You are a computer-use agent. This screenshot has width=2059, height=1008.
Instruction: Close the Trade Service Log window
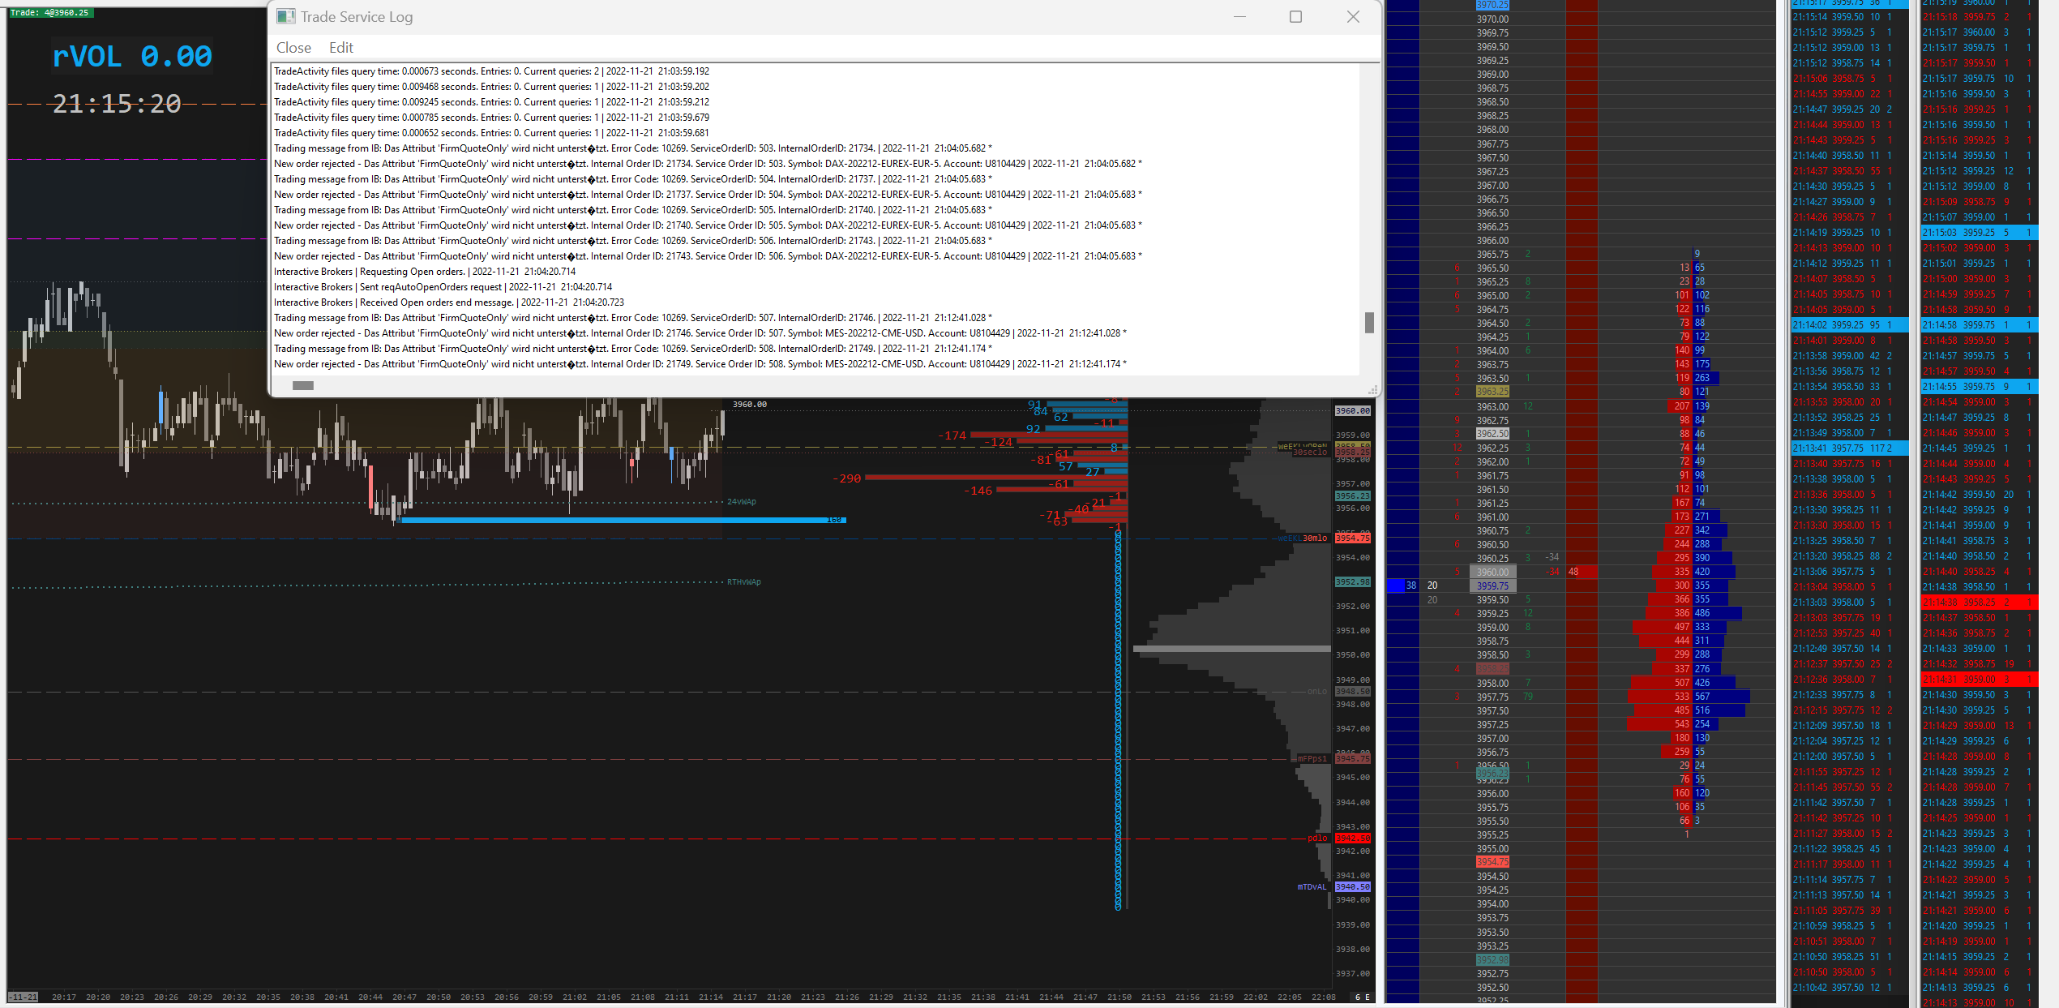1353,16
